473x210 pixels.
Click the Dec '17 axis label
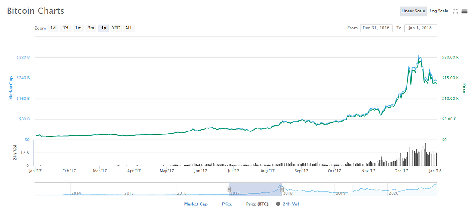pos(401,171)
